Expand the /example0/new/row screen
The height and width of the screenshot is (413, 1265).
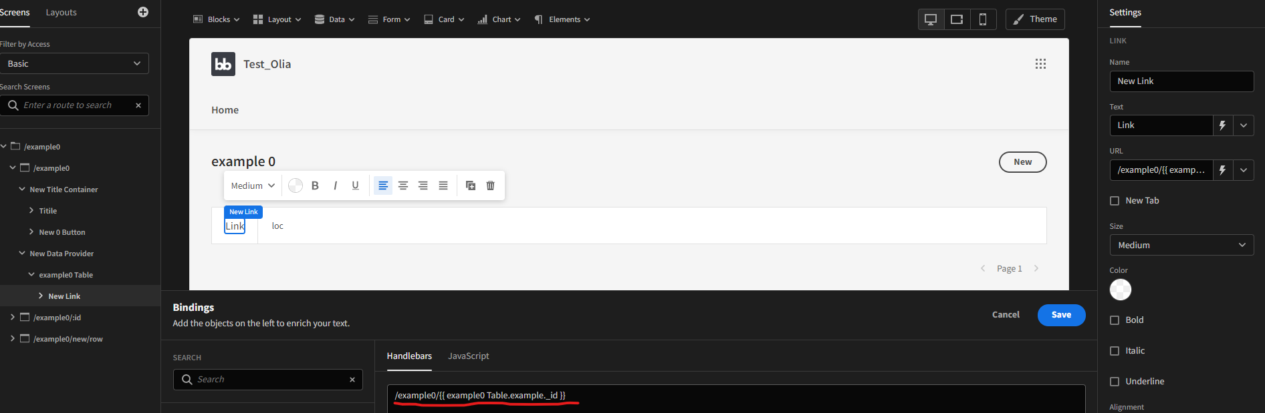(13, 339)
